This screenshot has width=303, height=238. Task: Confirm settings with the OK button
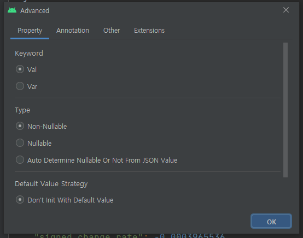(x=271, y=221)
